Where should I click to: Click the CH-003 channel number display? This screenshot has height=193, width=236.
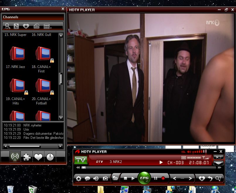coord(176,162)
